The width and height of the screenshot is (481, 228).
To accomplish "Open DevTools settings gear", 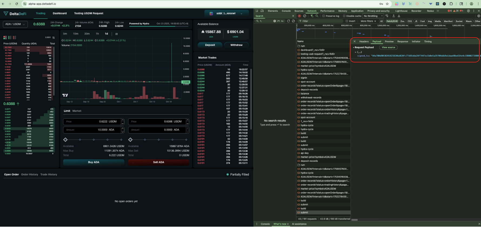I will [468, 11].
